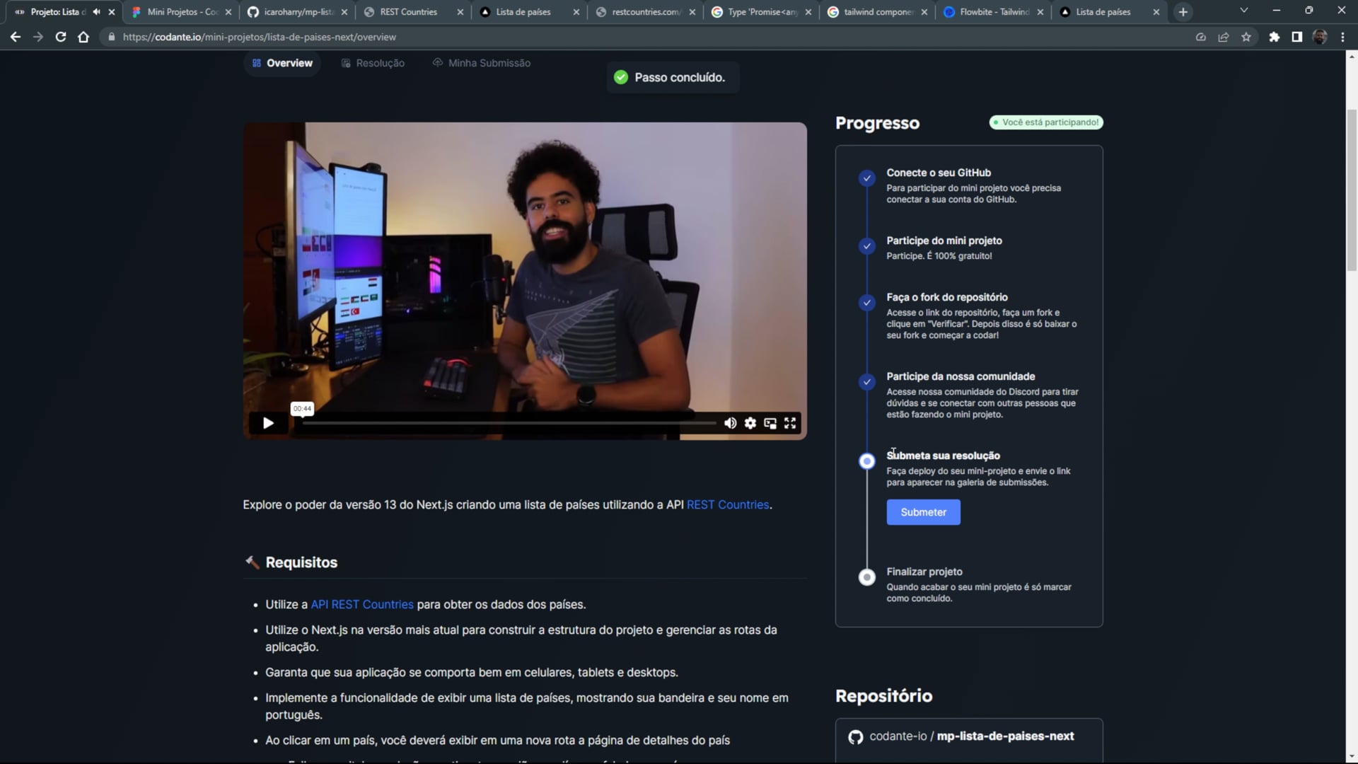The image size is (1358, 764).
Task: Reload the page with refresh icon
Action: (61, 37)
